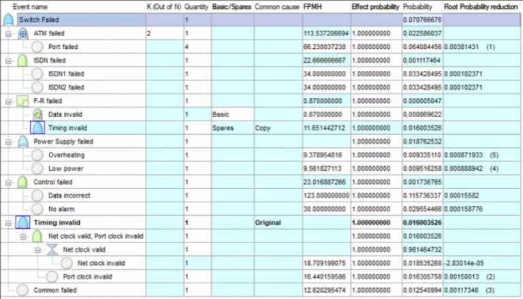The width and height of the screenshot is (523, 299).
Task: Collapse the ATM failed tree node
Action: pyautogui.click(x=8, y=33)
